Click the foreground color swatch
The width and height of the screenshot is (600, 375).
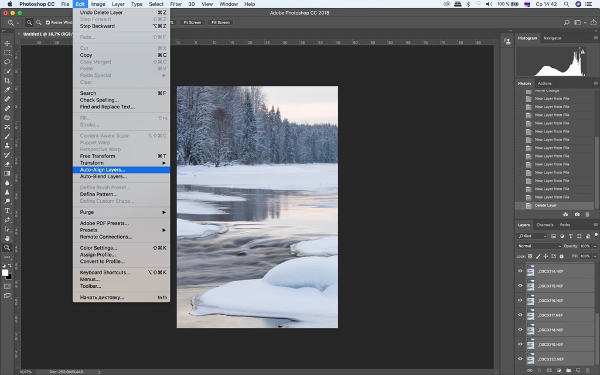(x=5, y=272)
